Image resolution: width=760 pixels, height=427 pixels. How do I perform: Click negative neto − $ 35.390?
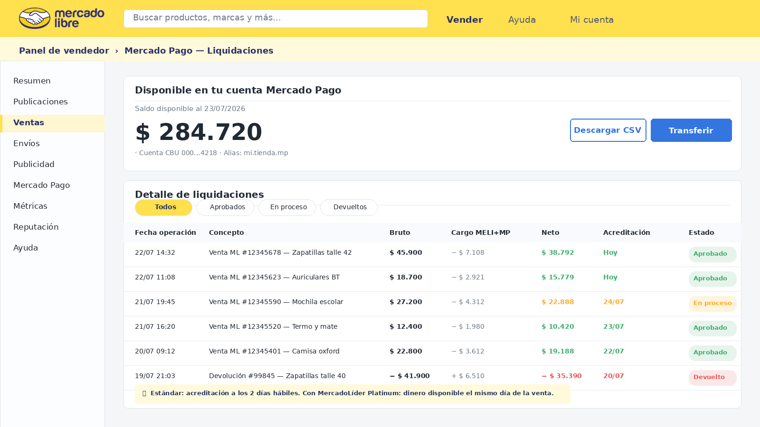point(561,376)
